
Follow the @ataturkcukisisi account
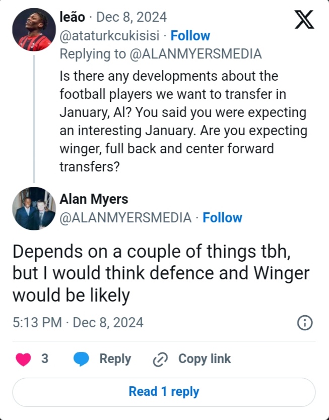click(x=190, y=36)
